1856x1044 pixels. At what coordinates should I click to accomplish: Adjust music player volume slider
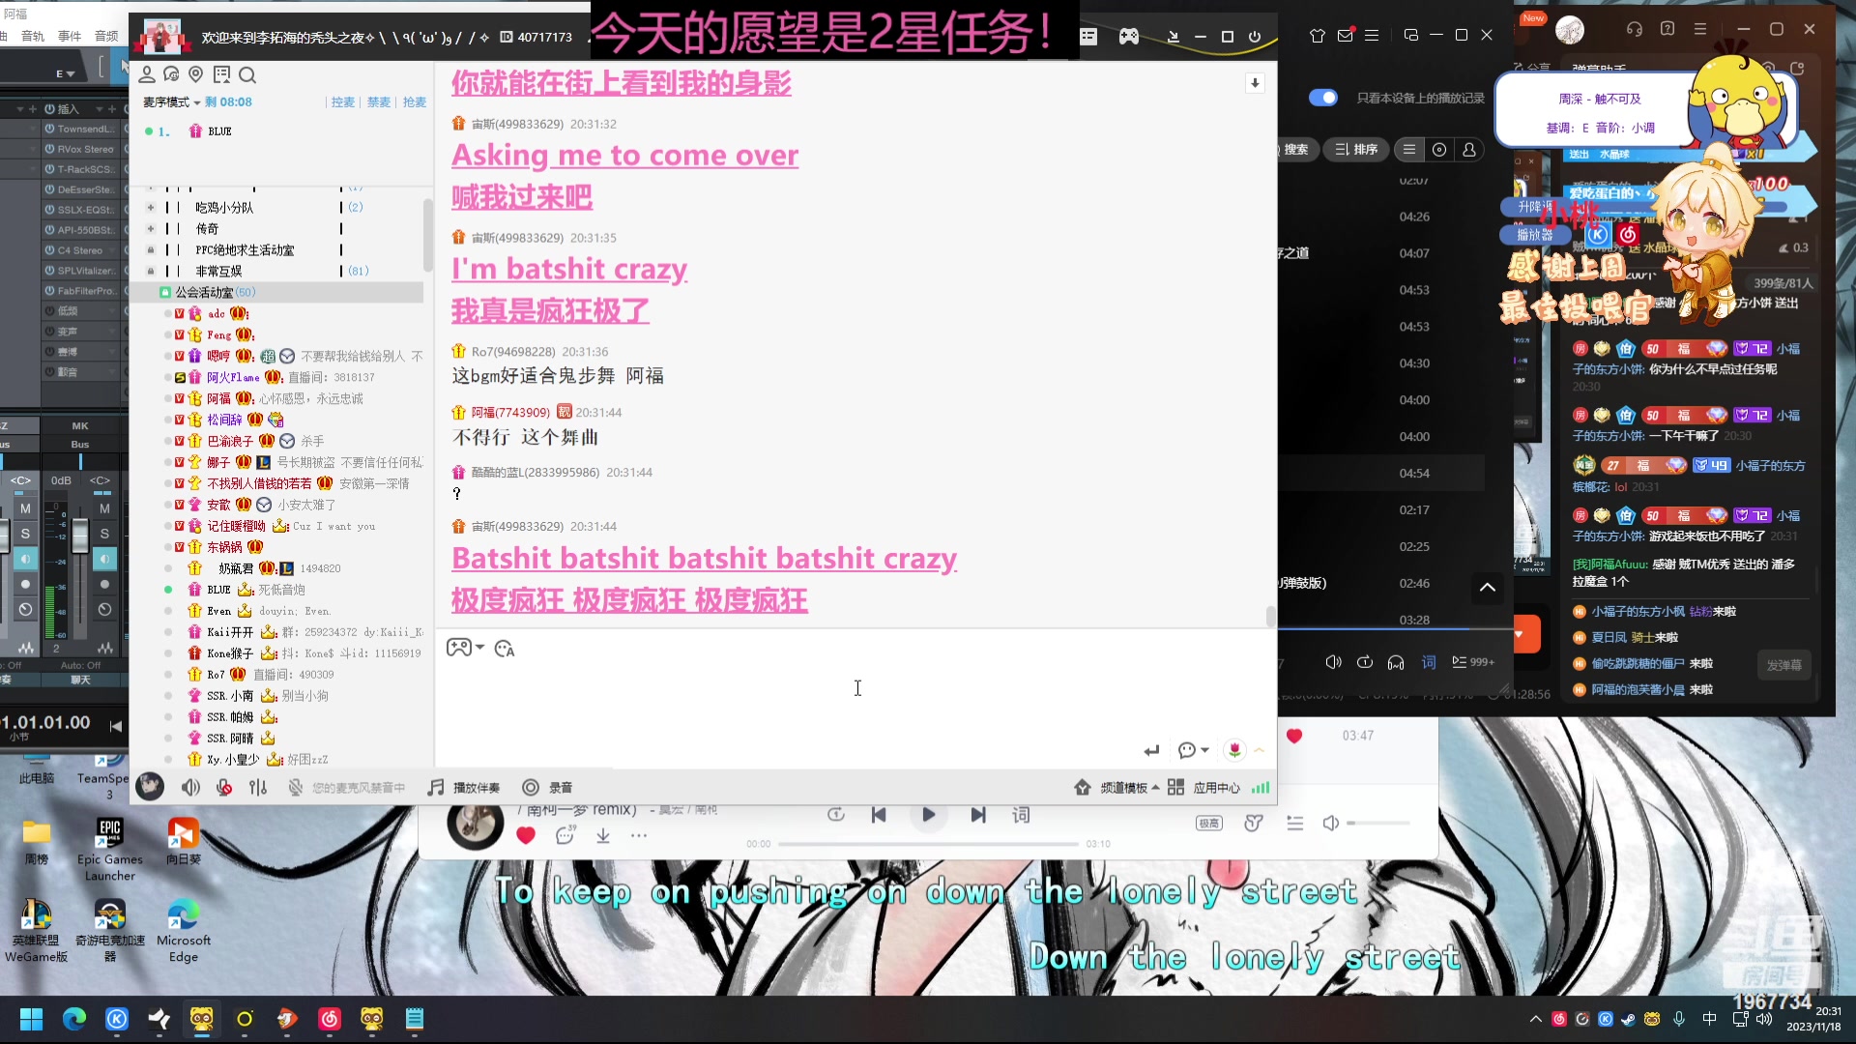pos(1378,823)
